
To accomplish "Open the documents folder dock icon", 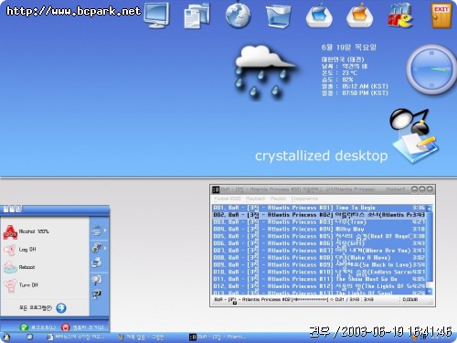I will (x=197, y=16).
